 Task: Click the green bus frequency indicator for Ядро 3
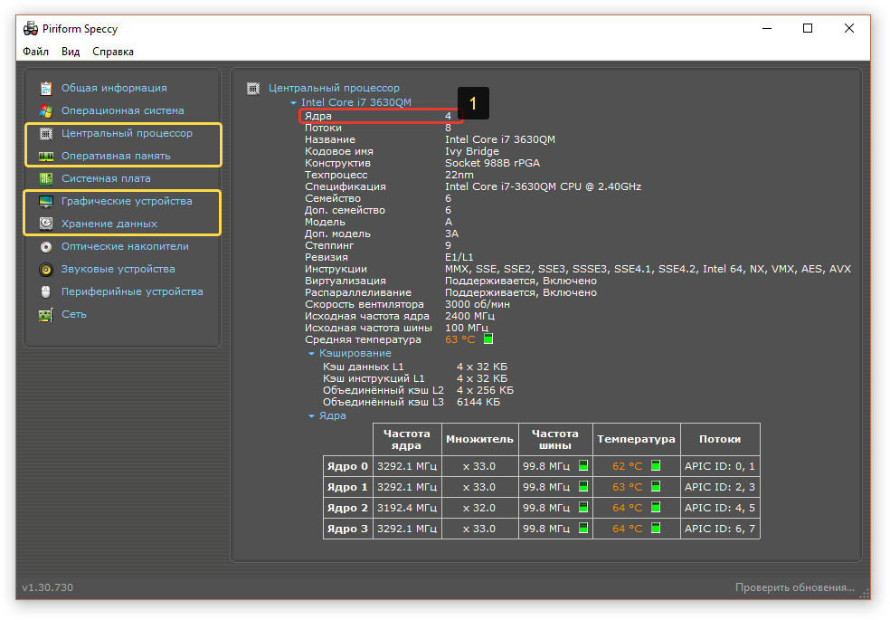pyautogui.click(x=582, y=528)
